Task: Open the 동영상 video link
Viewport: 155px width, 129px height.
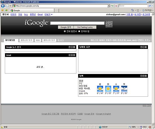Action: [33, 15]
